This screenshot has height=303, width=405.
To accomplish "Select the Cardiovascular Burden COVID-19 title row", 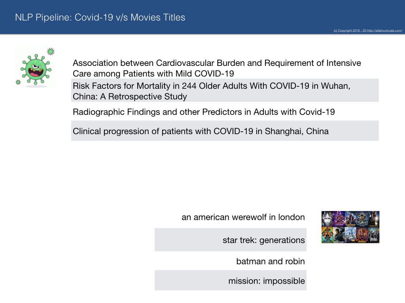I will [225, 68].
